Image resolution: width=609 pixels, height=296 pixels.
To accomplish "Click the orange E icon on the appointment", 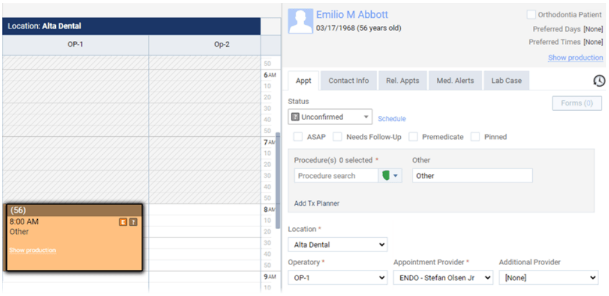I will click(123, 222).
